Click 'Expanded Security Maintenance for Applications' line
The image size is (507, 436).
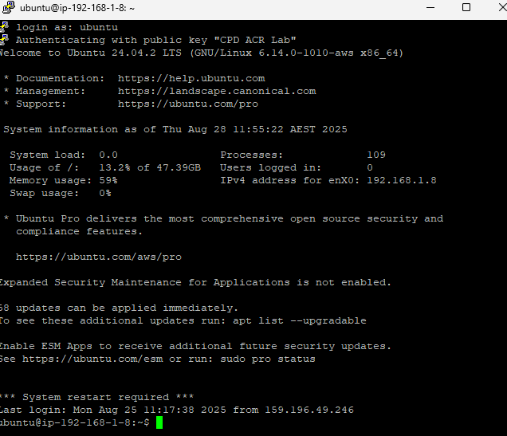pyautogui.click(x=195, y=282)
